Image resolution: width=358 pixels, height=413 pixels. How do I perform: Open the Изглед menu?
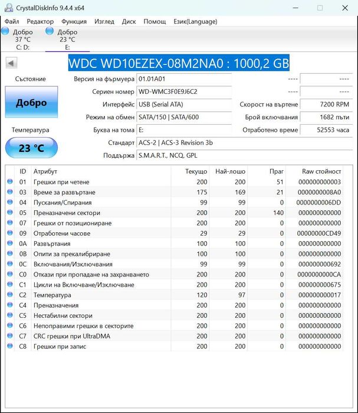tap(104, 21)
